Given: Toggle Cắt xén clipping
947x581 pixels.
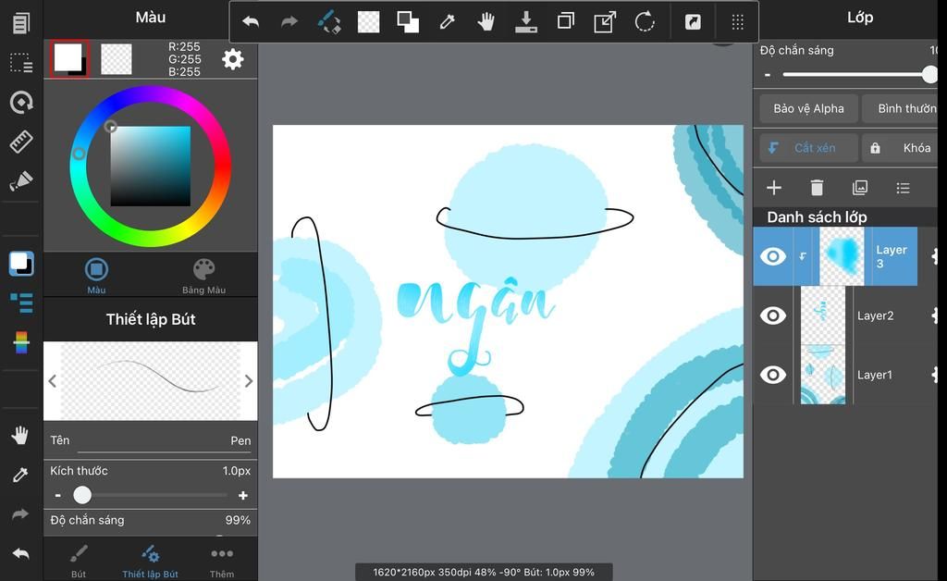Looking at the screenshot, I should pyautogui.click(x=808, y=148).
